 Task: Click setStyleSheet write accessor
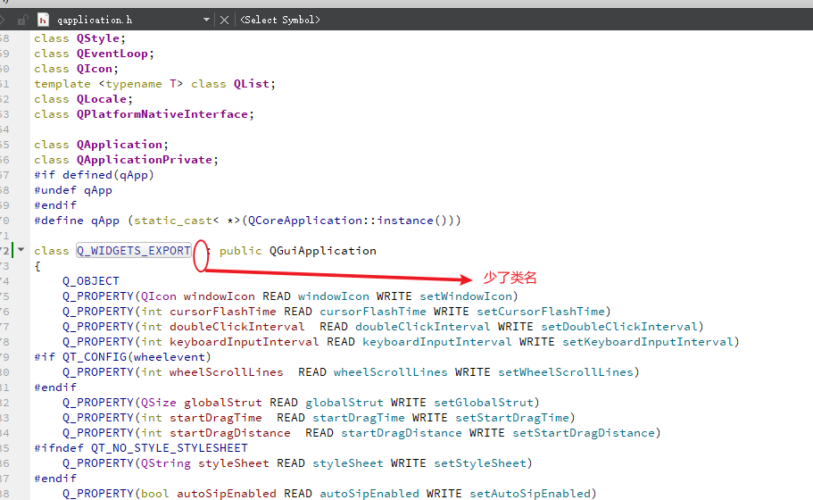(x=480, y=463)
